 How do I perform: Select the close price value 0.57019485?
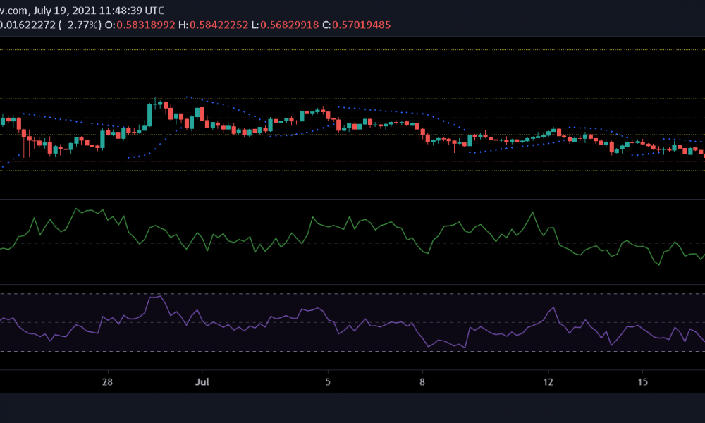click(362, 25)
